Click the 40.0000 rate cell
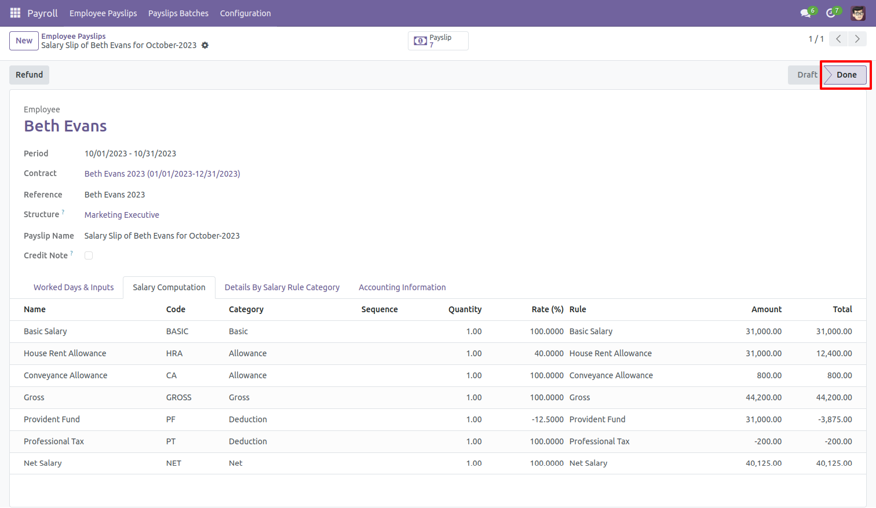 click(x=549, y=353)
